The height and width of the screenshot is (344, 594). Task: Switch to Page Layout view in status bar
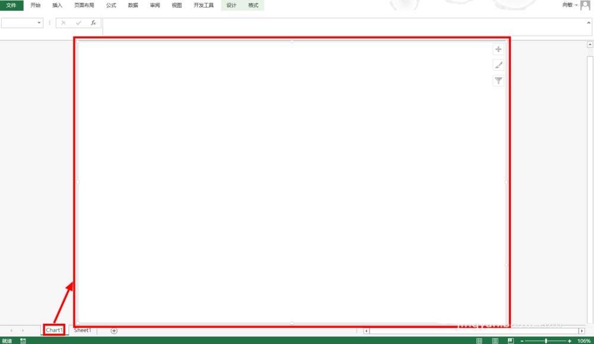click(x=495, y=340)
